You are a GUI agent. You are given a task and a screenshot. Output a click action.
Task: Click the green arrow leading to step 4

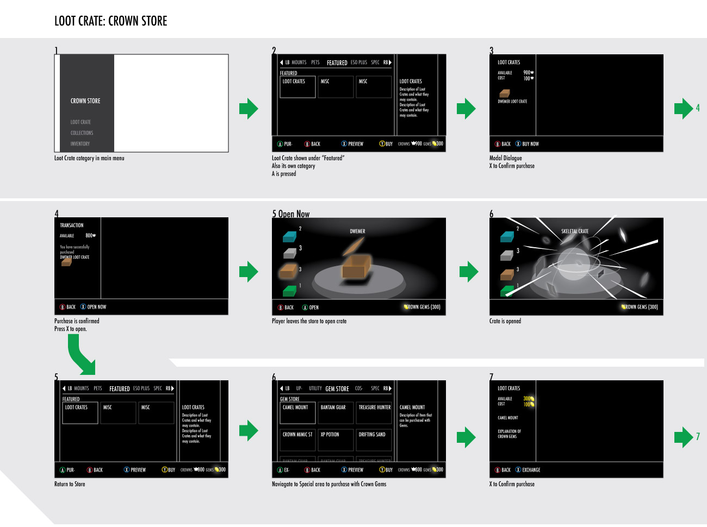683,108
